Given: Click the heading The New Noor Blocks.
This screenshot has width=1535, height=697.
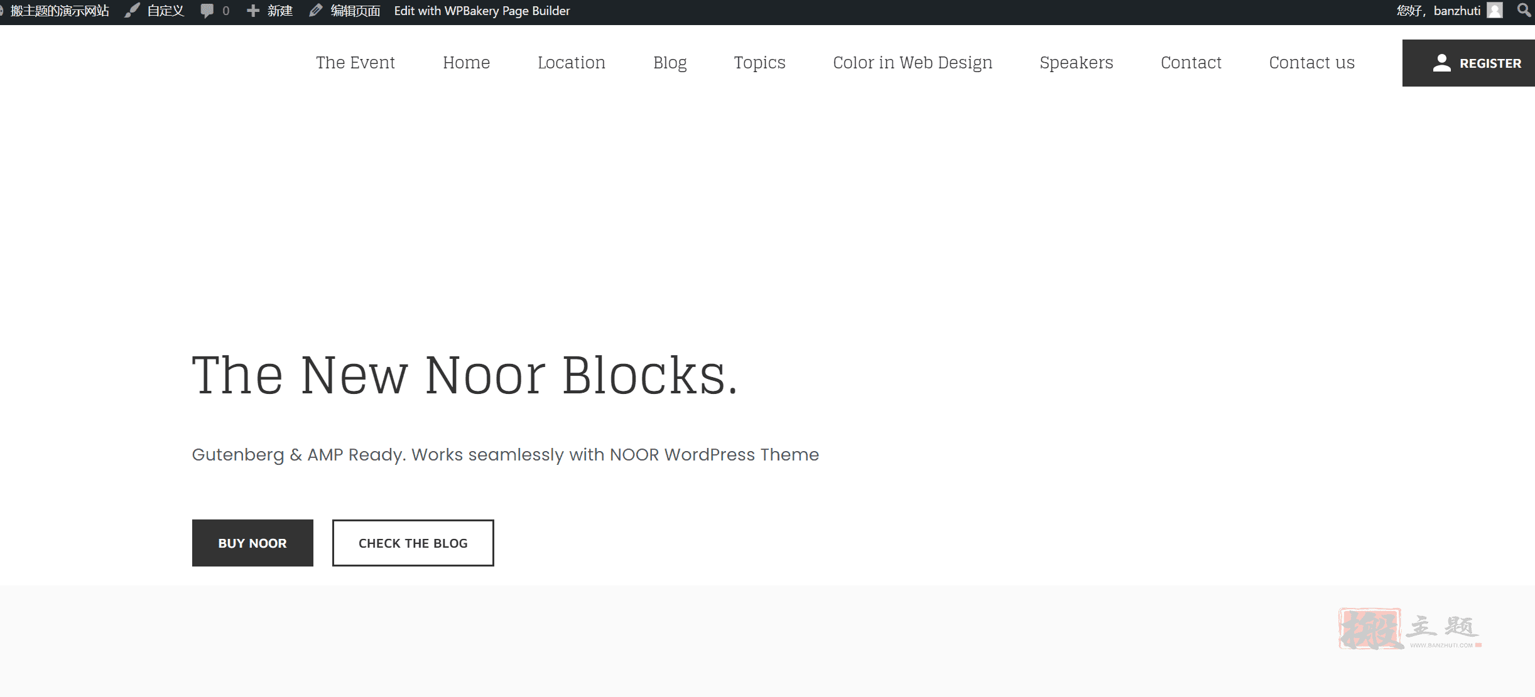Looking at the screenshot, I should click(x=465, y=375).
